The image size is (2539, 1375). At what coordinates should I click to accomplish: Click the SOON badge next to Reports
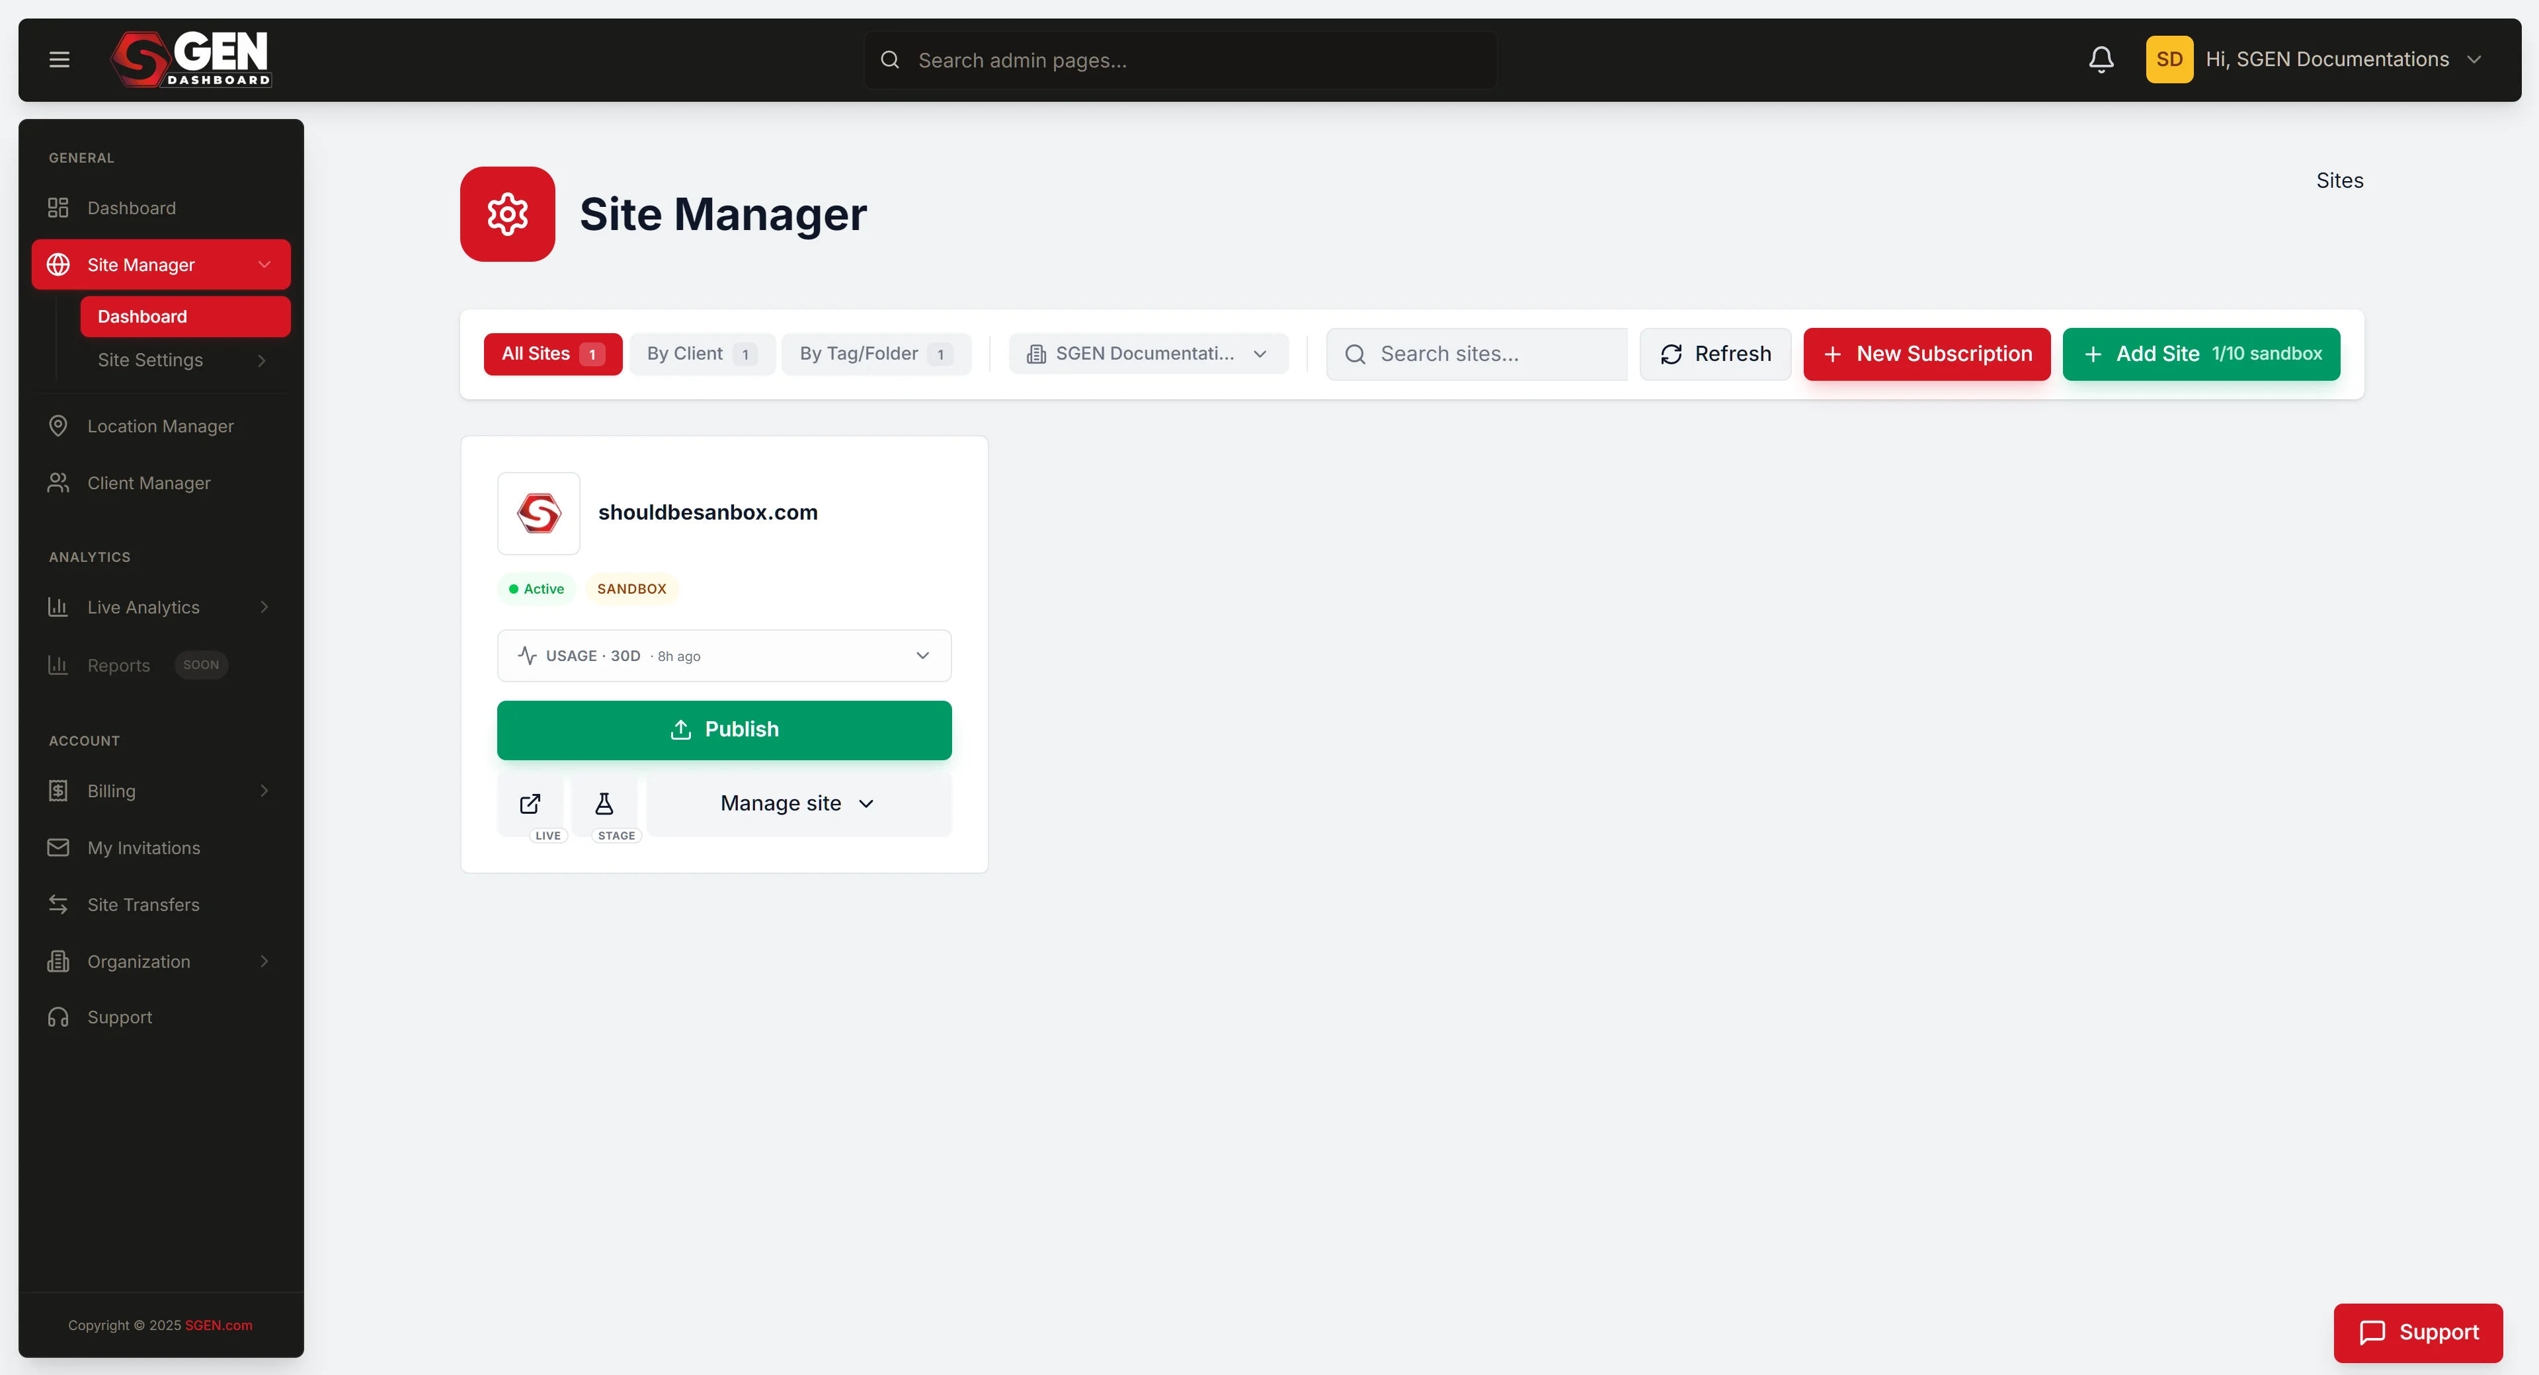pyautogui.click(x=201, y=665)
